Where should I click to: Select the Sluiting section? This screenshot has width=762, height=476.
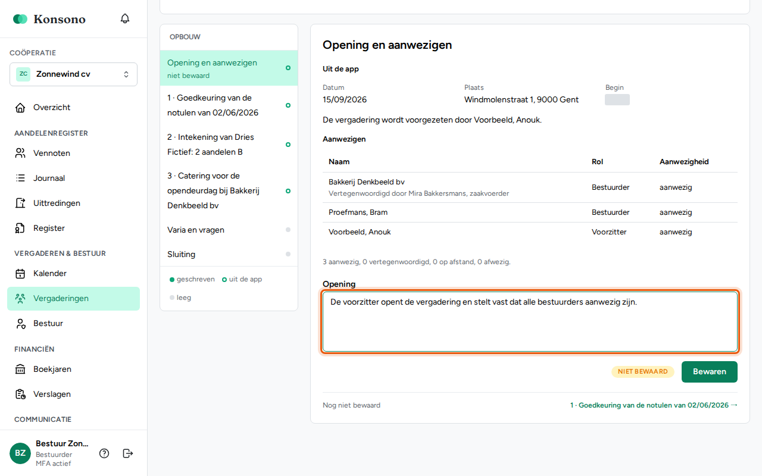tap(229, 254)
